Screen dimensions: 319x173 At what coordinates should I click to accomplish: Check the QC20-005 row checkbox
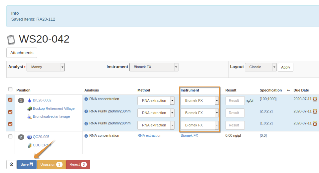click(10, 136)
